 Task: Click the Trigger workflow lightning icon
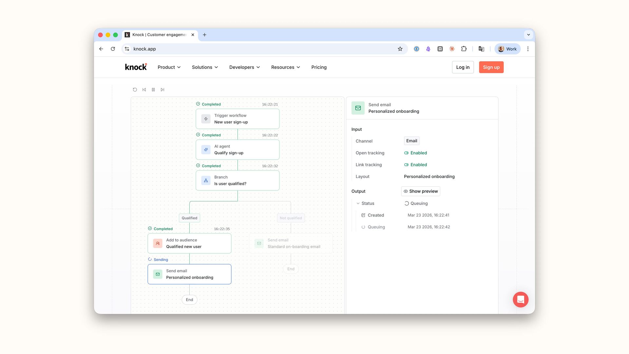click(x=206, y=119)
